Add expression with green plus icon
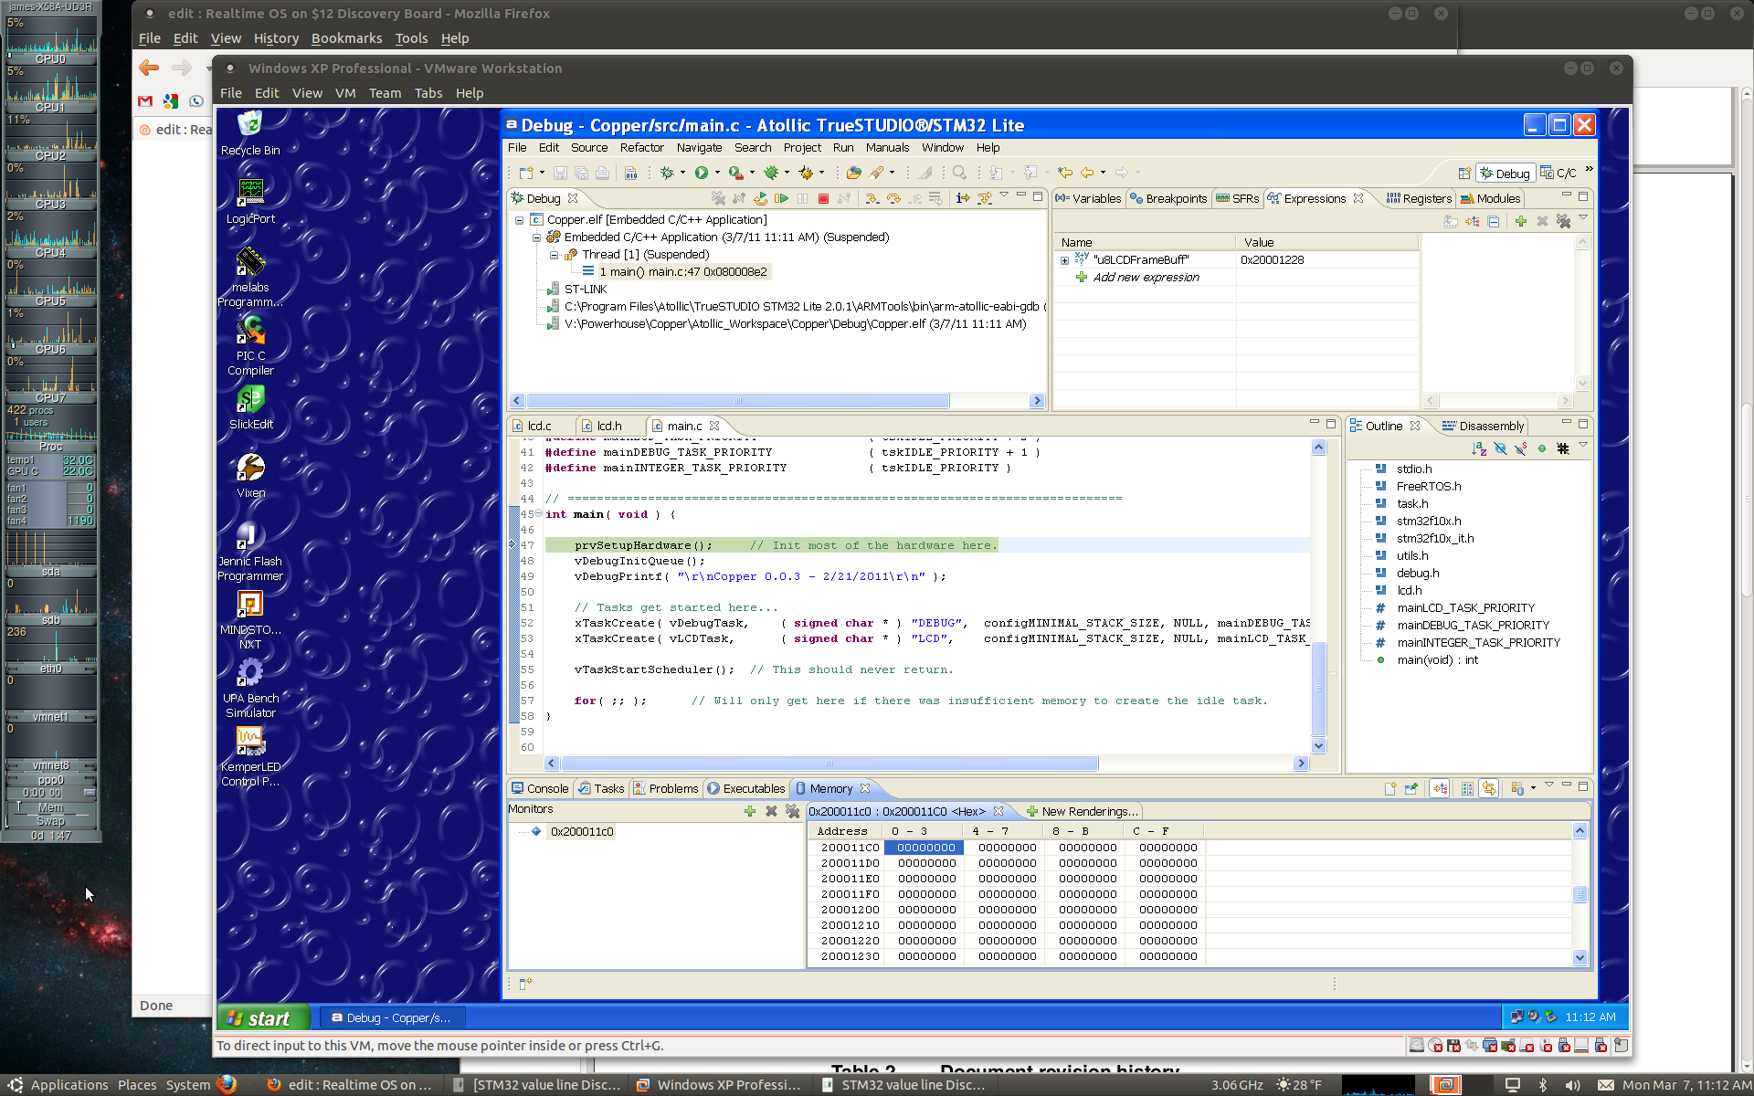 click(x=1521, y=222)
